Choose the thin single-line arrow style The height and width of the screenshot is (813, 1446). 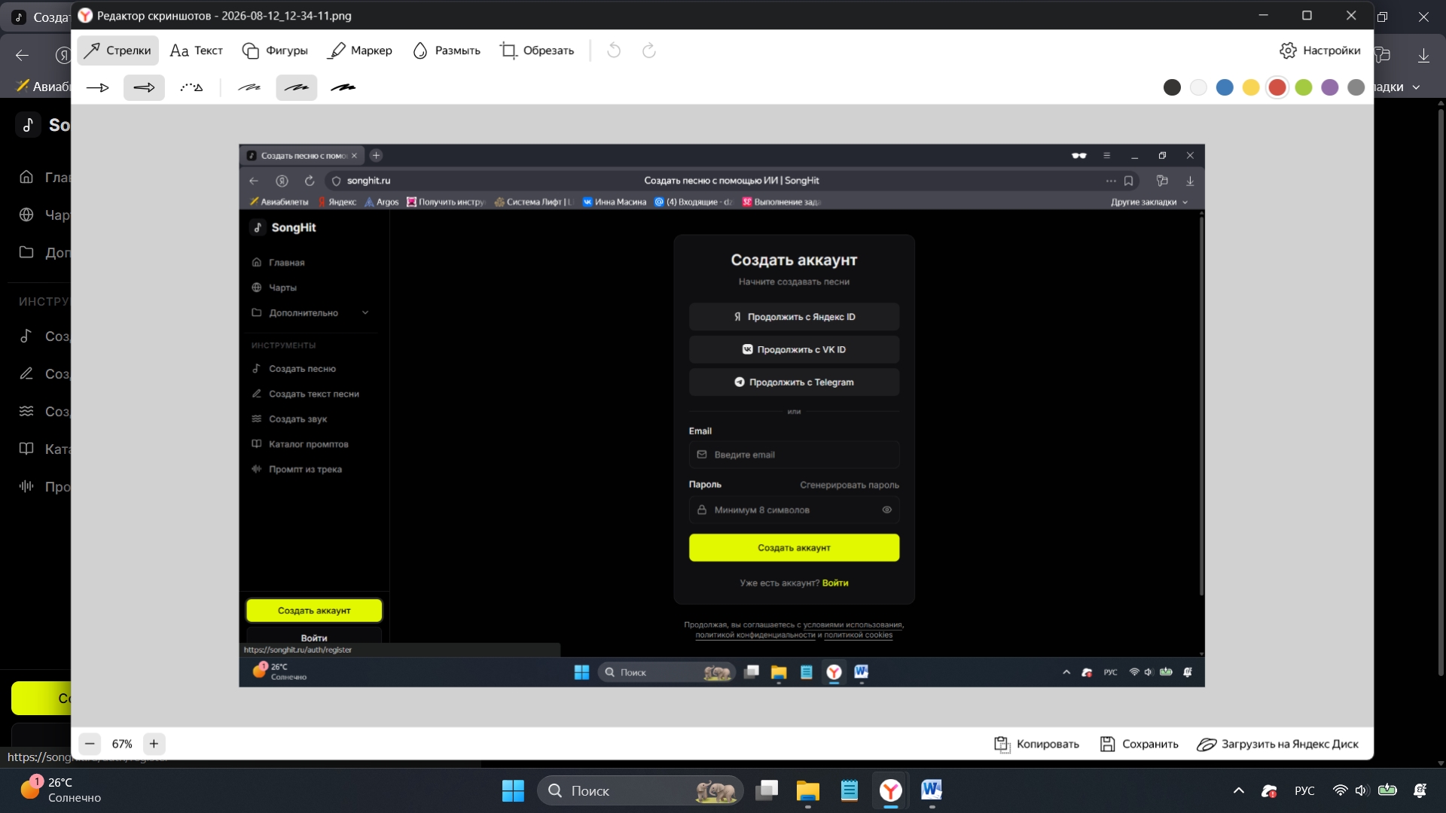tap(98, 87)
